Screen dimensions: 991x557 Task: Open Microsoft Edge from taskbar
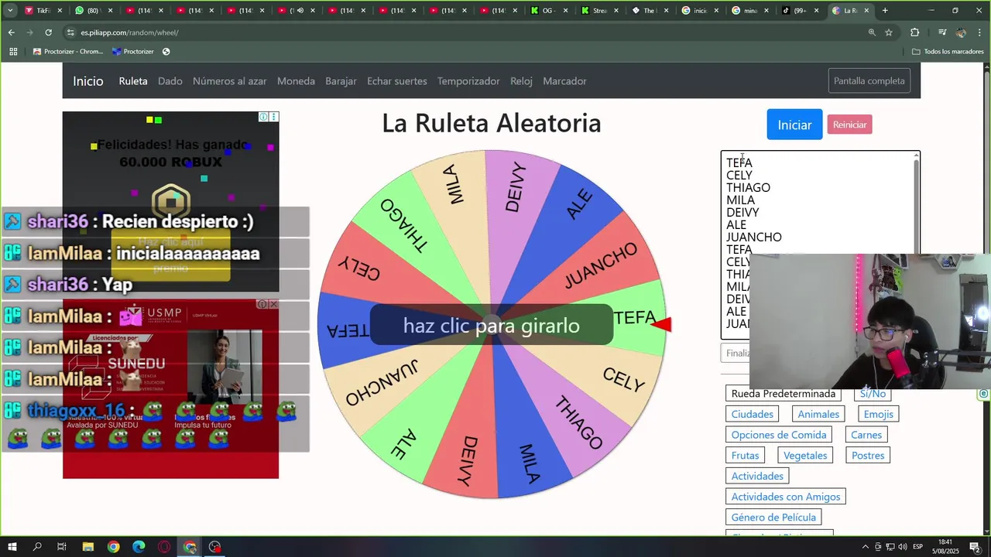[x=139, y=547]
